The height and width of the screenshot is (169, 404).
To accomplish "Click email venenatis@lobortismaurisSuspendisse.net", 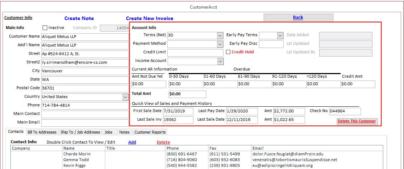I will (x=295, y=160).
